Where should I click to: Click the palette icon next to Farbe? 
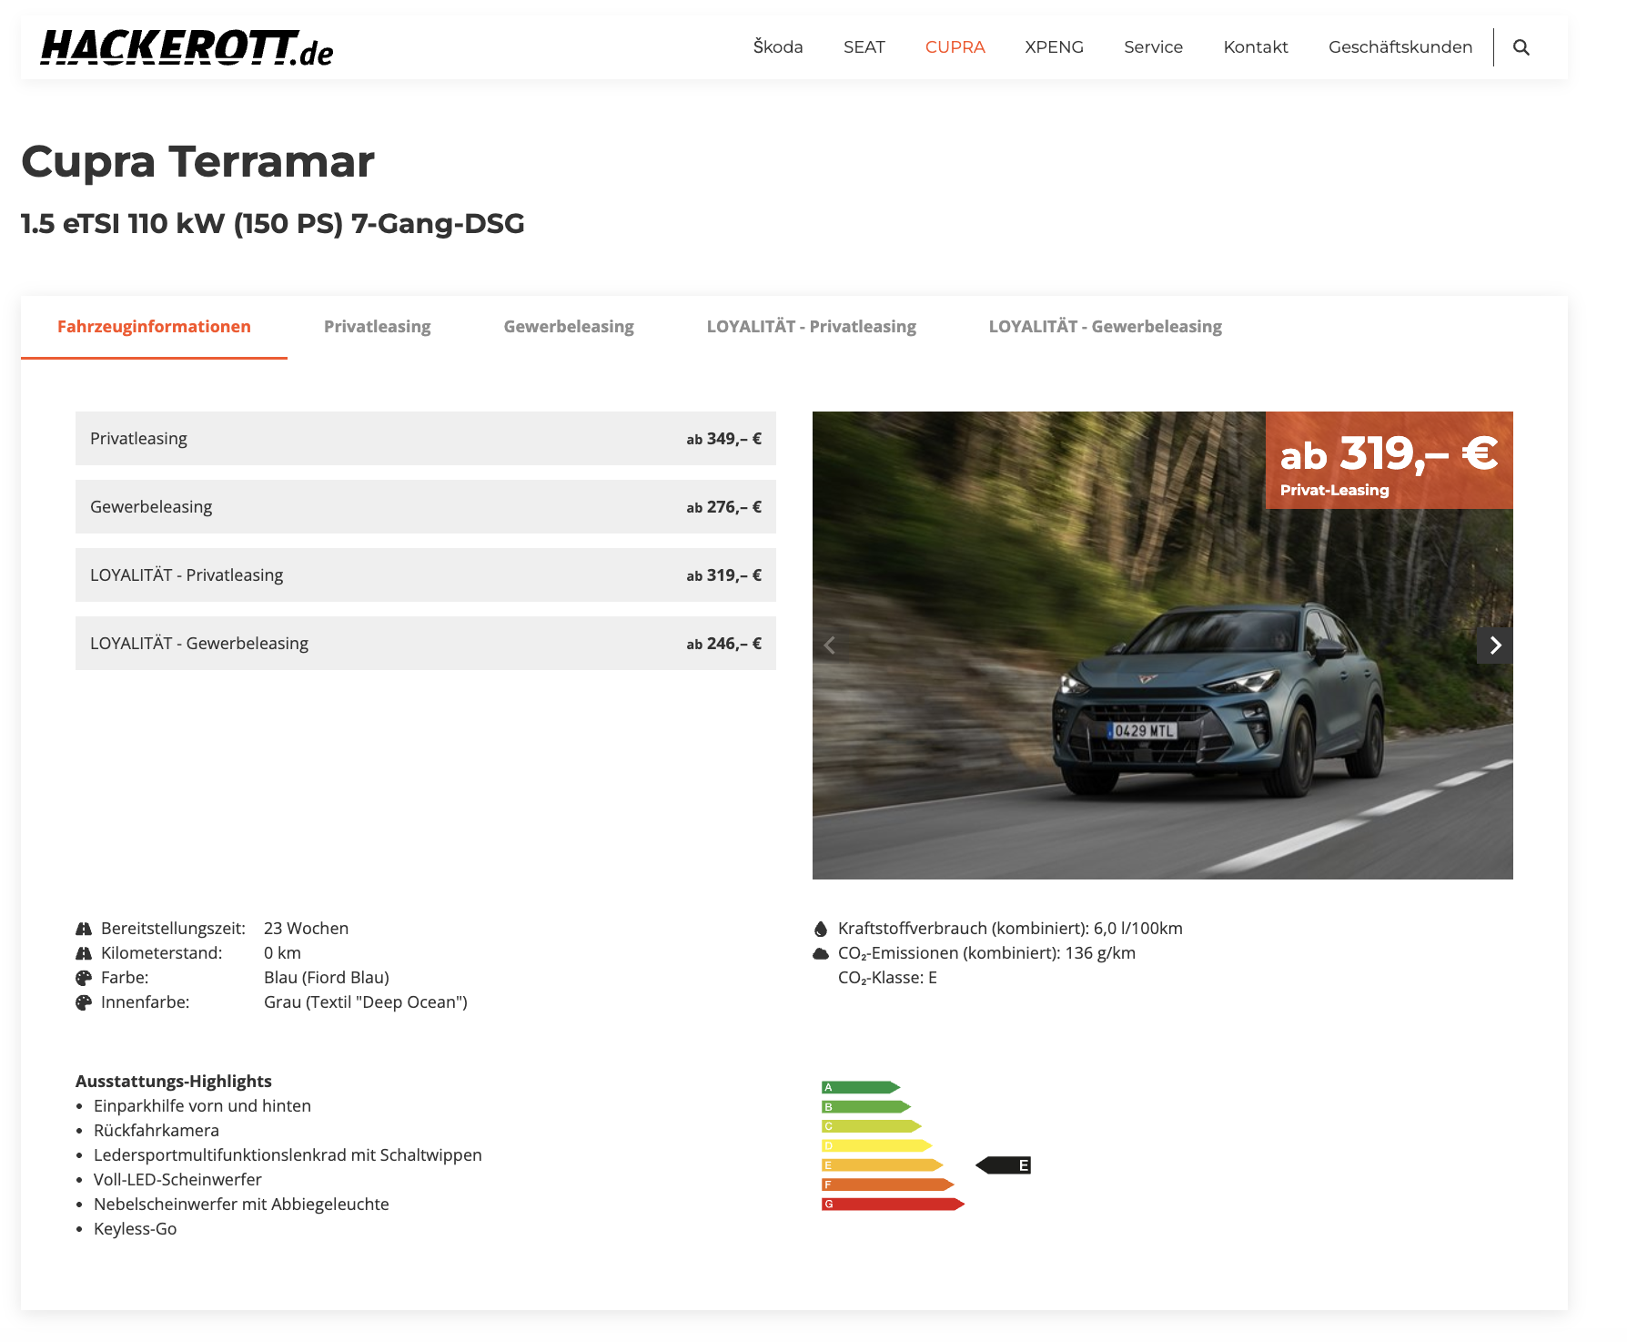[x=84, y=978]
